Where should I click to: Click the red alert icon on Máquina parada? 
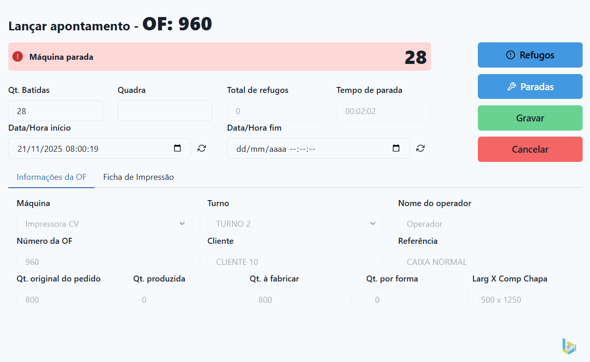click(17, 57)
